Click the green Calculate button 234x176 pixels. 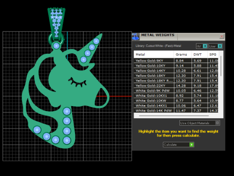point(178,145)
